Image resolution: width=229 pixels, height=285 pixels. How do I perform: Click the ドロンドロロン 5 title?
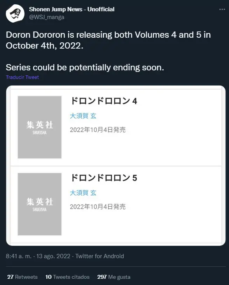tap(103, 178)
